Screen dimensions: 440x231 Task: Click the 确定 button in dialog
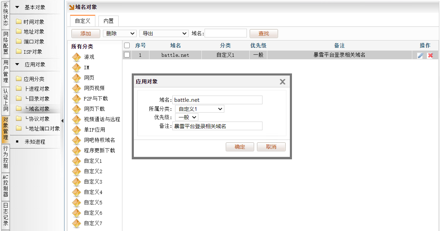pos(240,147)
